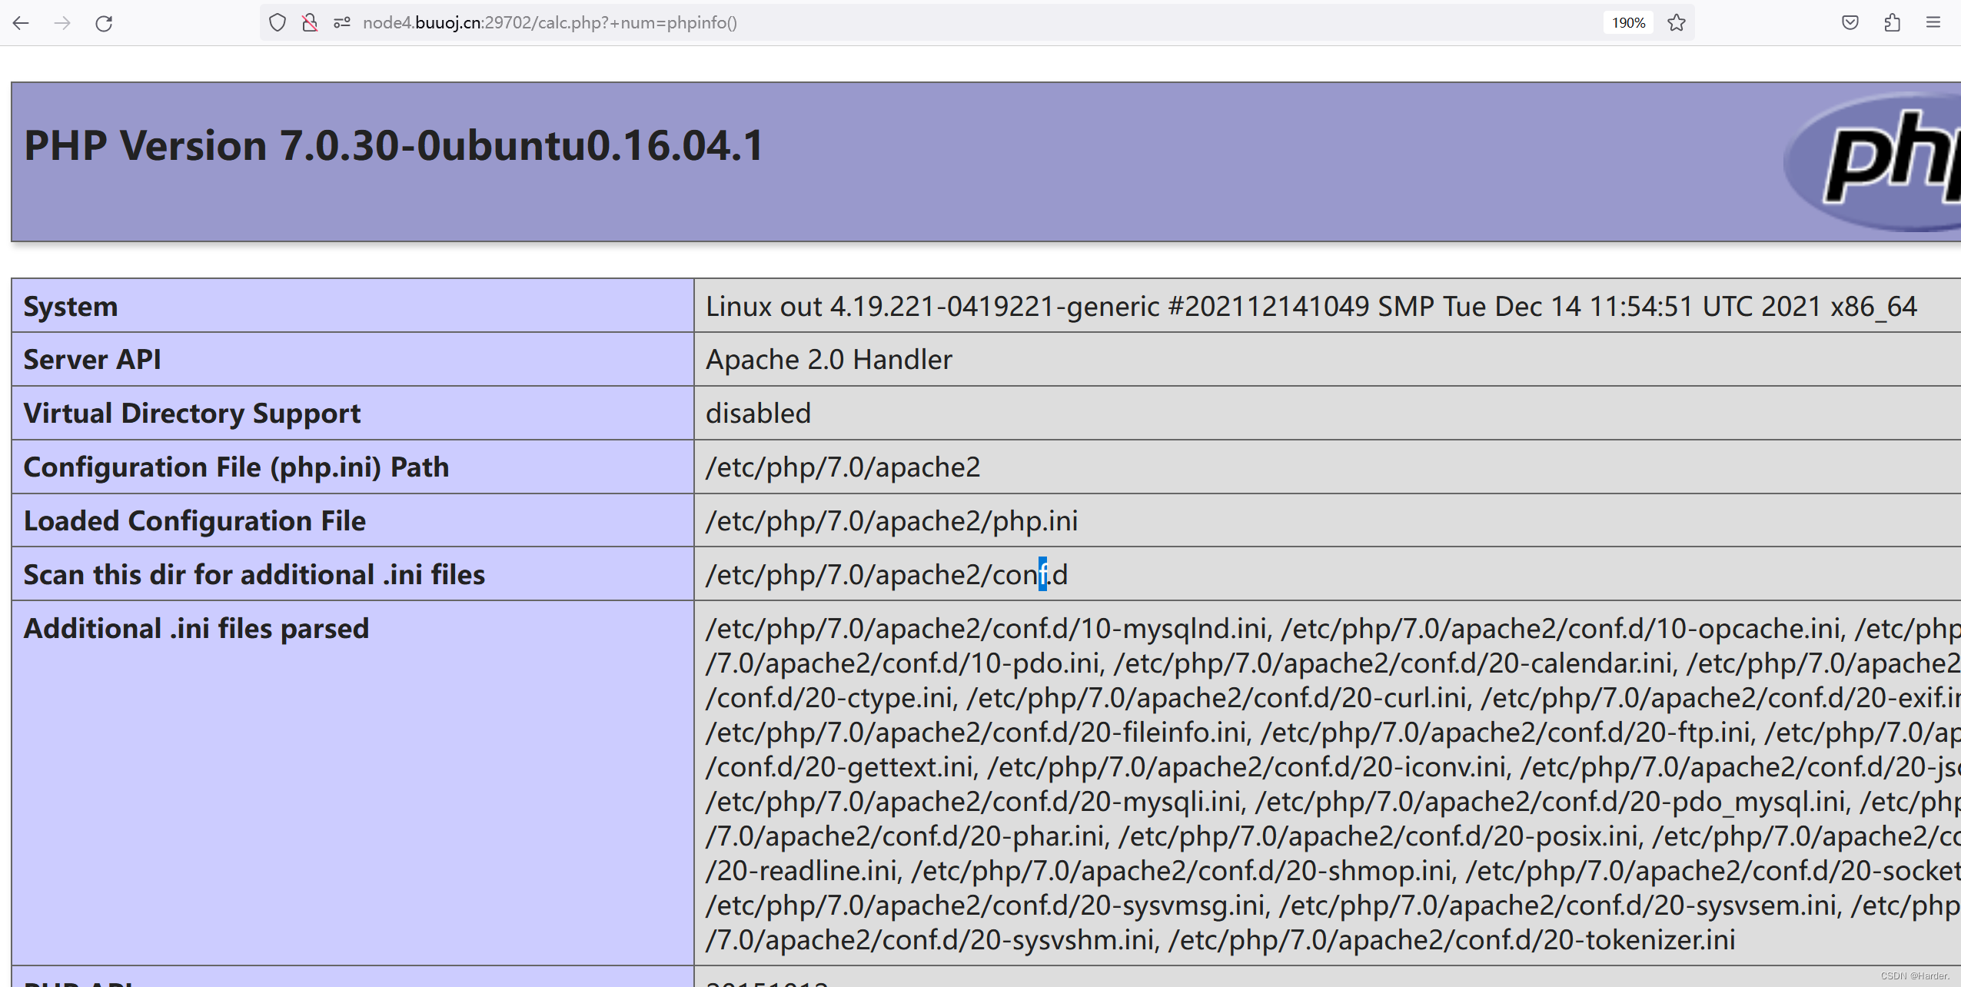Click the 20-readline.ini path text
The width and height of the screenshot is (1961, 987).
coord(801,870)
